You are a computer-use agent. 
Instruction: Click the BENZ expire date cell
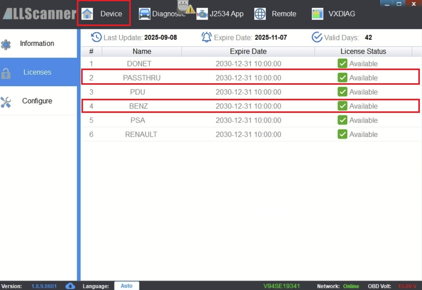point(248,106)
